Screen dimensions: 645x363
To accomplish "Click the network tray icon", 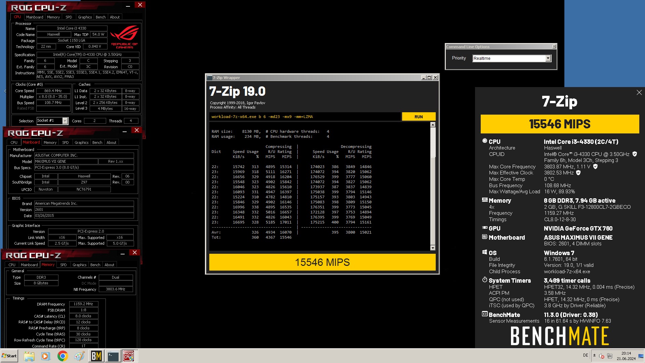I will [x=610, y=356].
